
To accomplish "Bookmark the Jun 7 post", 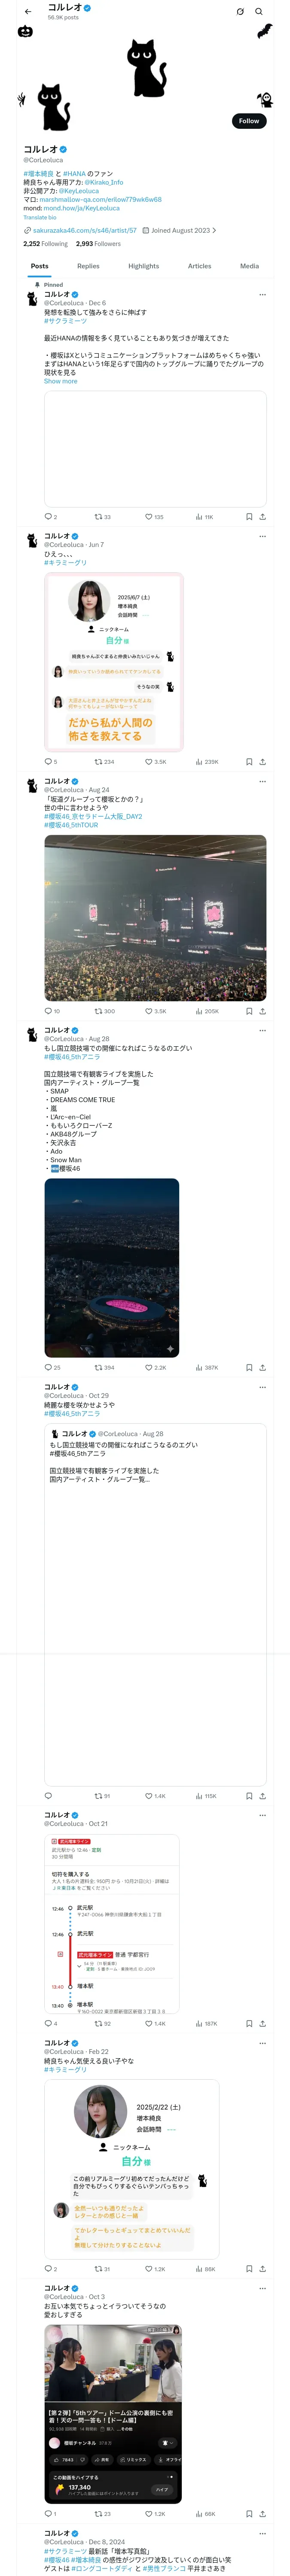I will [249, 762].
